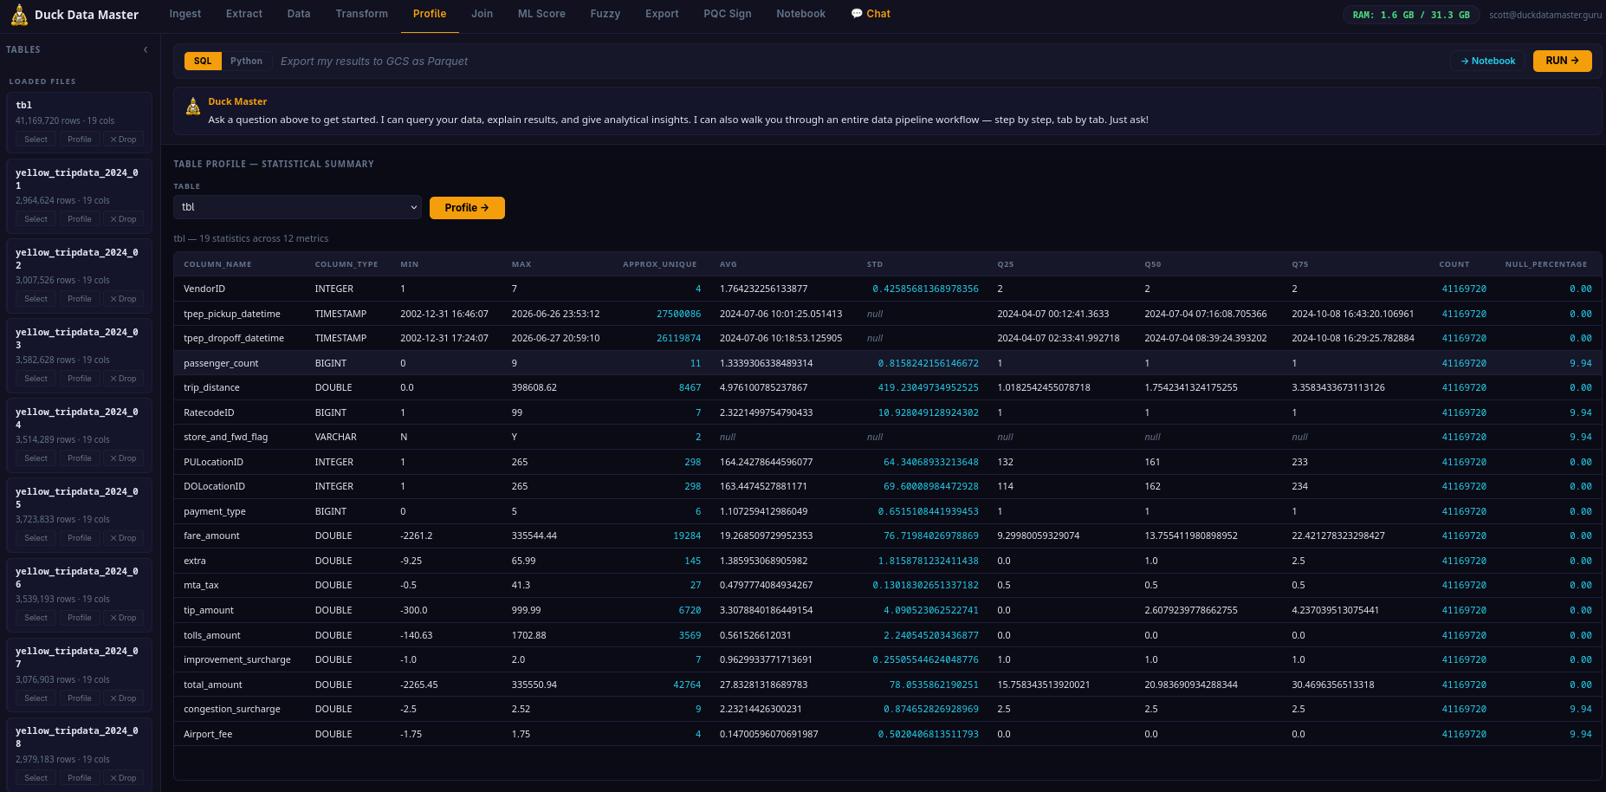Viewport: 1606px width, 792px height.
Task: Select table yellow_tripdata_2024_01
Action: [36, 219]
